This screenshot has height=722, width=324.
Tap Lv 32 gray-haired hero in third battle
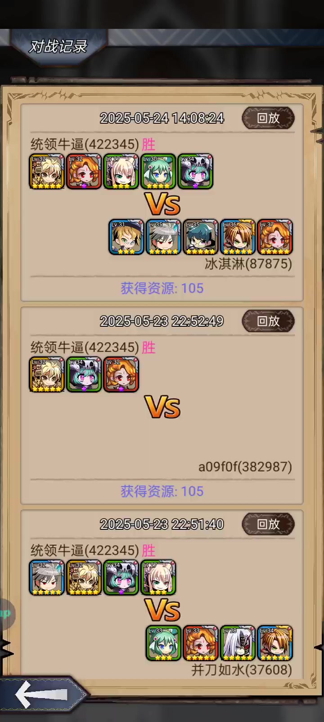pyautogui.click(x=47, y=578)
